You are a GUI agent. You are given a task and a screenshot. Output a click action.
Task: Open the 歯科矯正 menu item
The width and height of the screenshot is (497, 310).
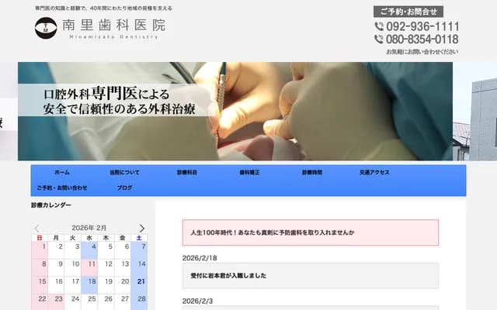[x=249, y=172]
